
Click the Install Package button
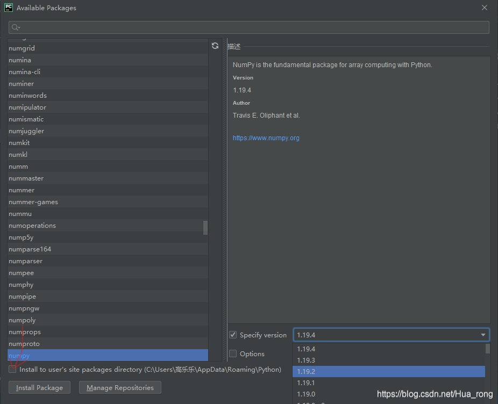pos(39,387)
